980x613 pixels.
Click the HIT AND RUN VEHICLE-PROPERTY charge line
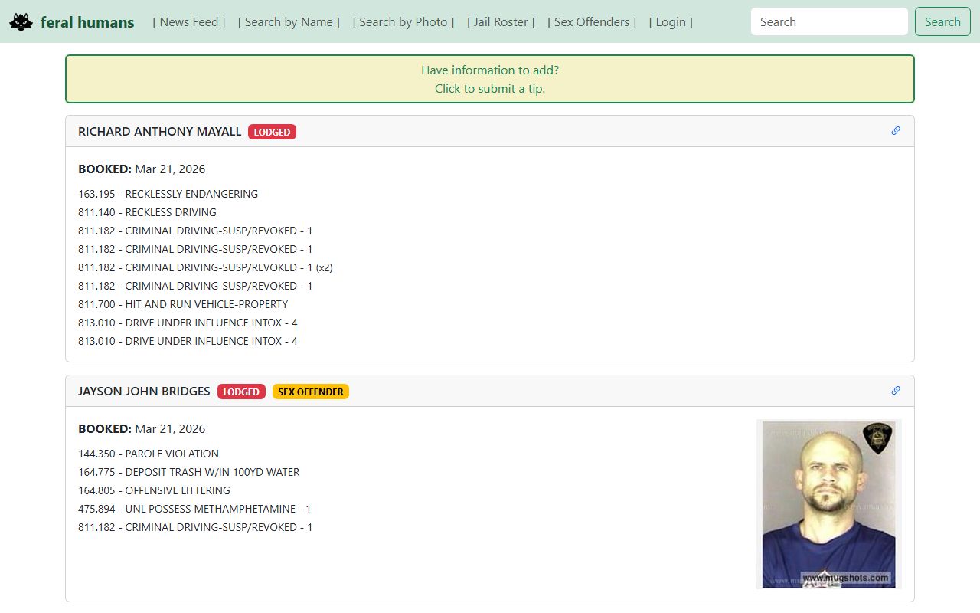point(183,304)
